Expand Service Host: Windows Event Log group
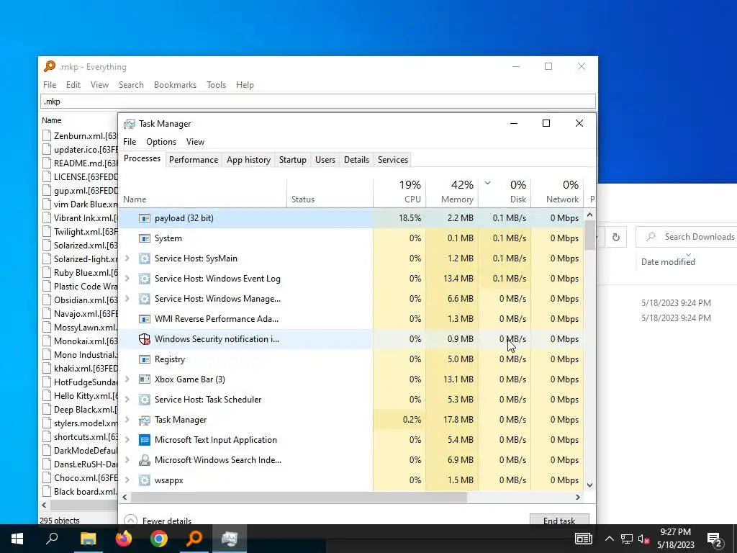Image resolution: width=737 pixels, height=553 pixels. pyautogui.click(x=127, y=279)
